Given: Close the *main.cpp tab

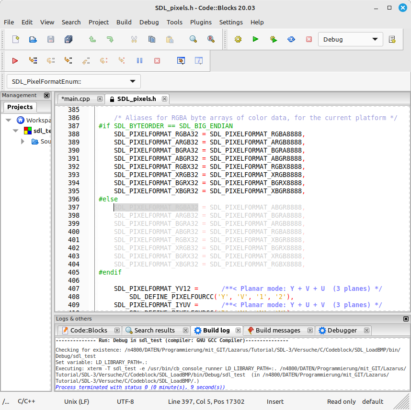Looking at the screenshot, I should (x=100, y=99).
